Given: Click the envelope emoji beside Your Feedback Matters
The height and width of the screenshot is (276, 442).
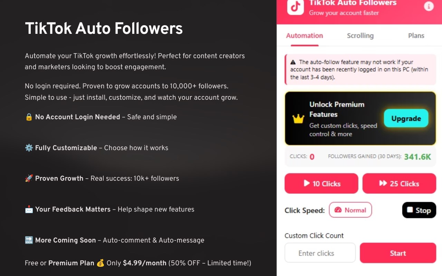Looking at the screenshot, I should click(x=29, y=209).
